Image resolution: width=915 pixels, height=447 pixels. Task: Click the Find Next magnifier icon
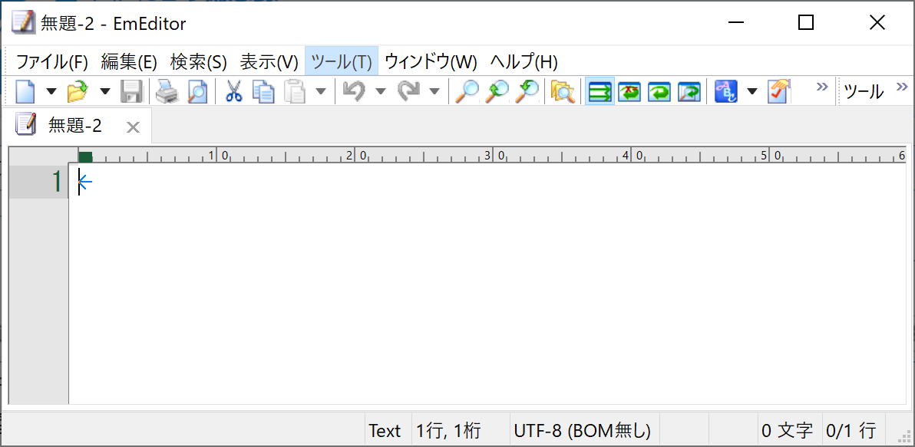[497, 91]
